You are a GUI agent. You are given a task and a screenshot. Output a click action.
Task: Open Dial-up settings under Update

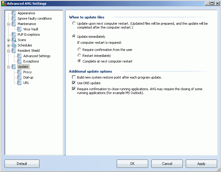pos(28,77)
